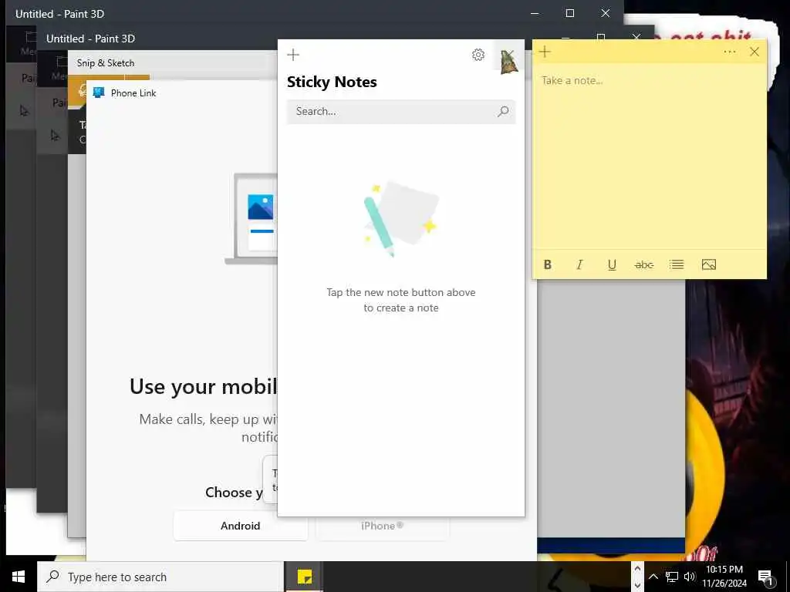Click the Sticky Notes search field
Screen dimensions: 790x592
point(401,111)
